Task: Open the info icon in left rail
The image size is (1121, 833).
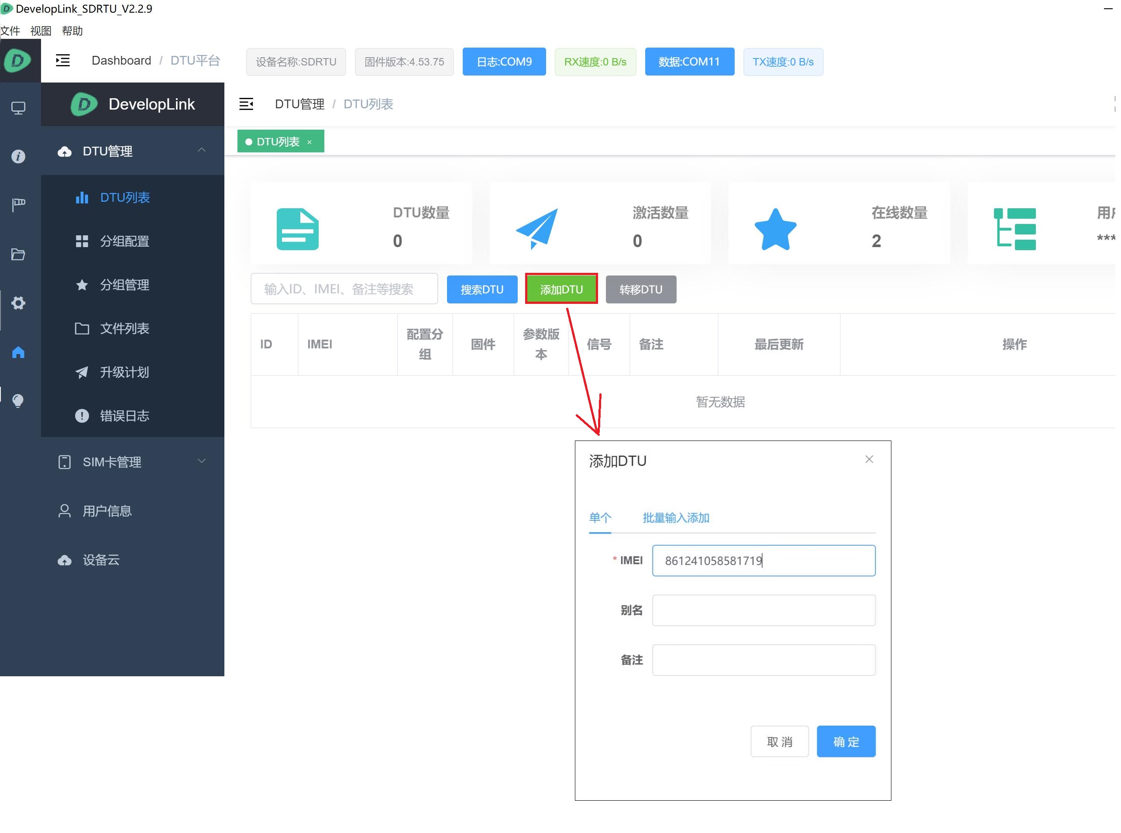Action: coord(18,157)
